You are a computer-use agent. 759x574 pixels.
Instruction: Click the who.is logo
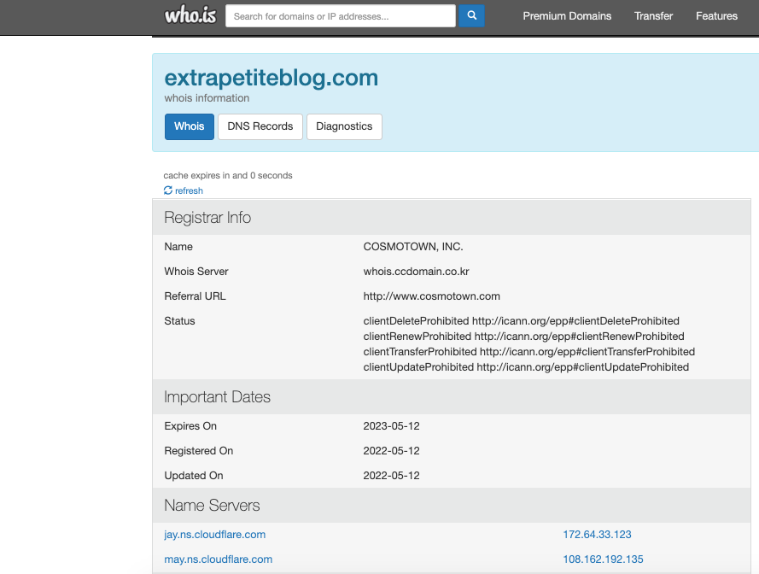point(190,15)
